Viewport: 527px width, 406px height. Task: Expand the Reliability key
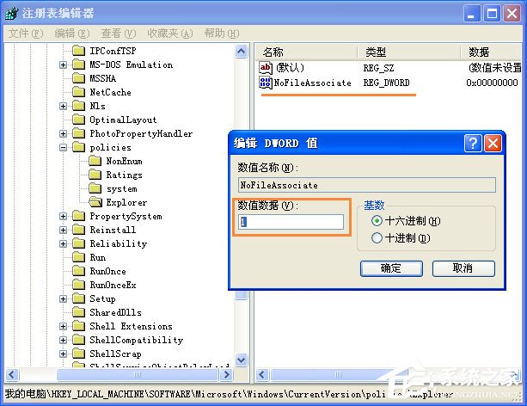coord(63,243)
